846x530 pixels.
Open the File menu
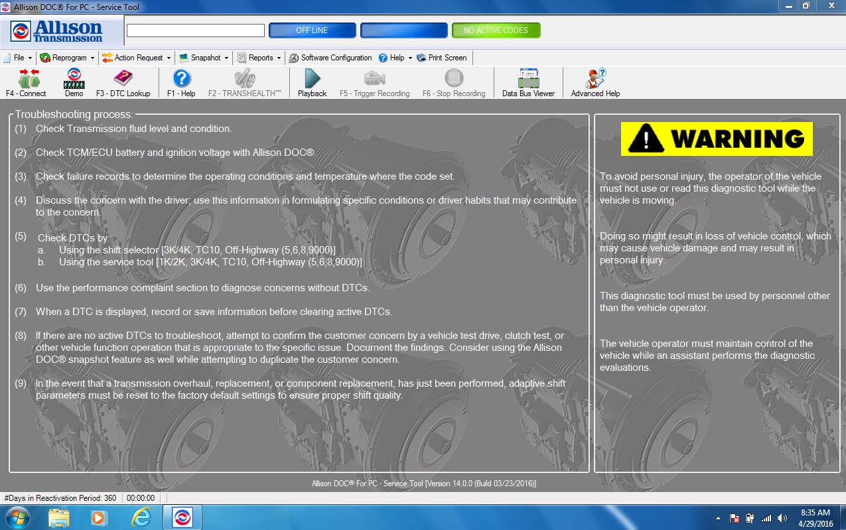pos(19,58)
